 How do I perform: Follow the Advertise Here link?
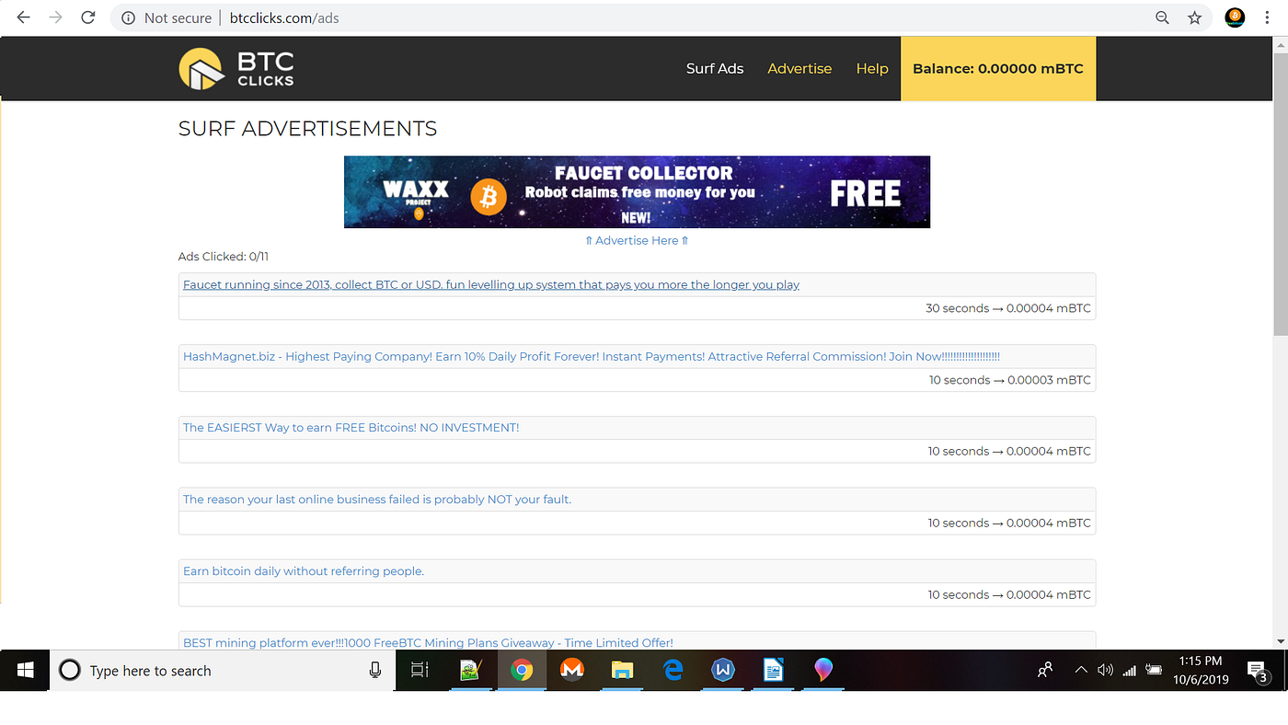tap(637, 240)
